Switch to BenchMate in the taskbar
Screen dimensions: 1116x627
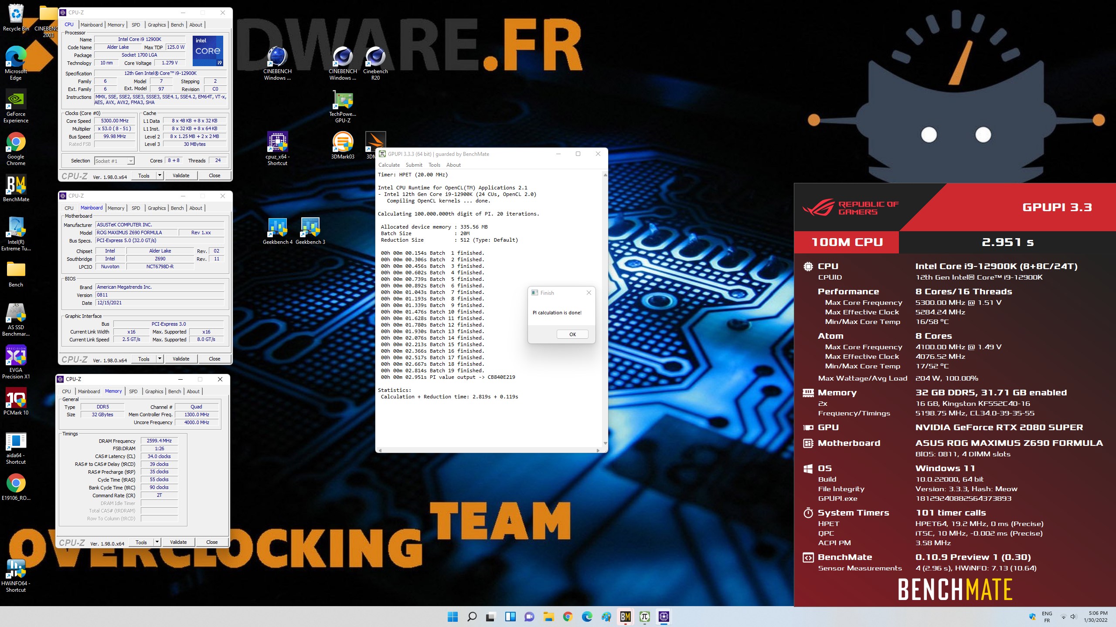(x=625, y=617)
